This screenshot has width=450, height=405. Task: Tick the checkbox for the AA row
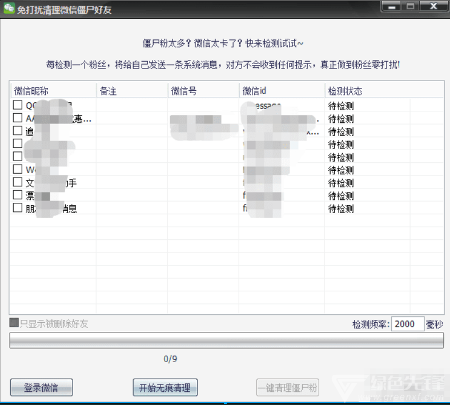18,118
